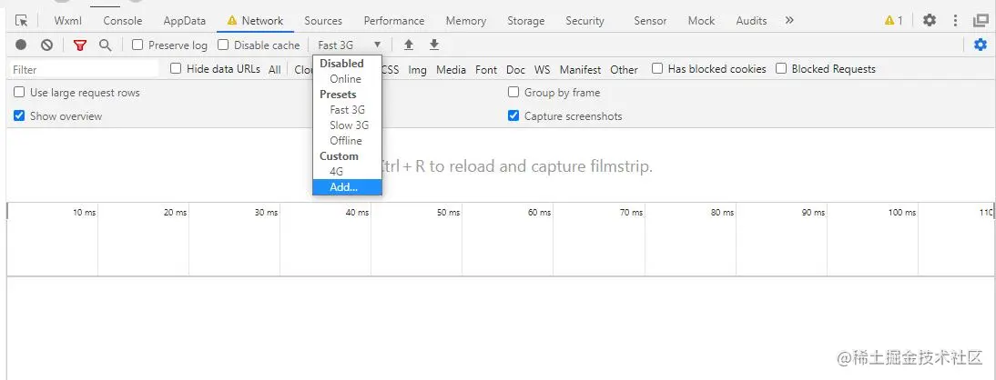Expand more tabs chevron
The image size is (996, 380).
(x=789, y=20)
